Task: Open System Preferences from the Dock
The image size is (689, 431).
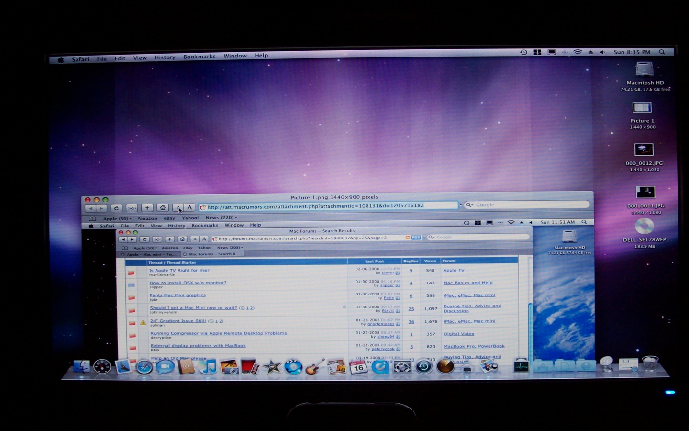Action: 402,367
